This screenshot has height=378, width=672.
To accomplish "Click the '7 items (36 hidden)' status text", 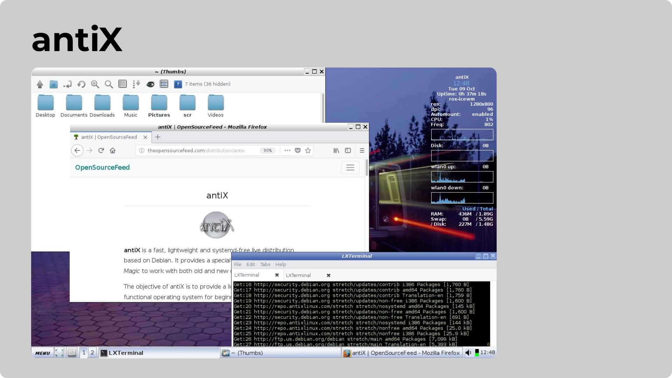I will tap(208, 84).
